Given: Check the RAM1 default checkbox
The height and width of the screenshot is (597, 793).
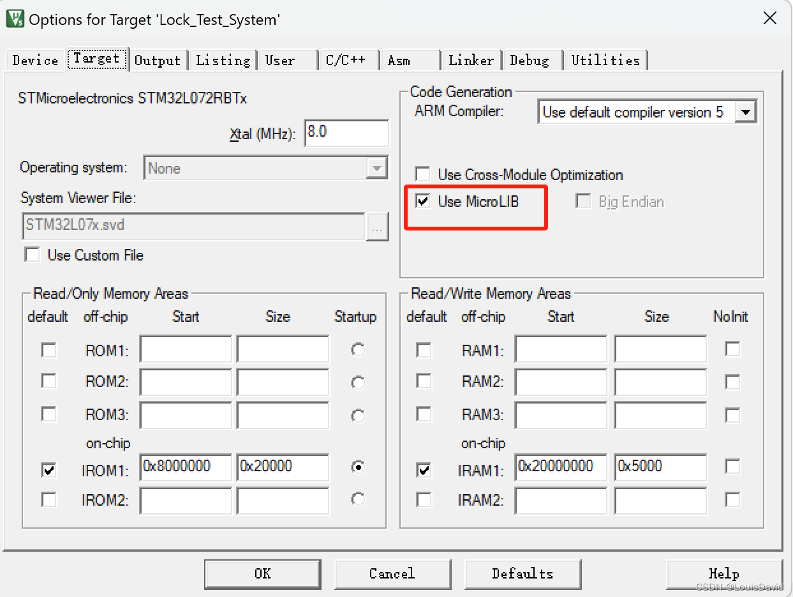Looking at the screenshot, I should click(x=424, y=350).
